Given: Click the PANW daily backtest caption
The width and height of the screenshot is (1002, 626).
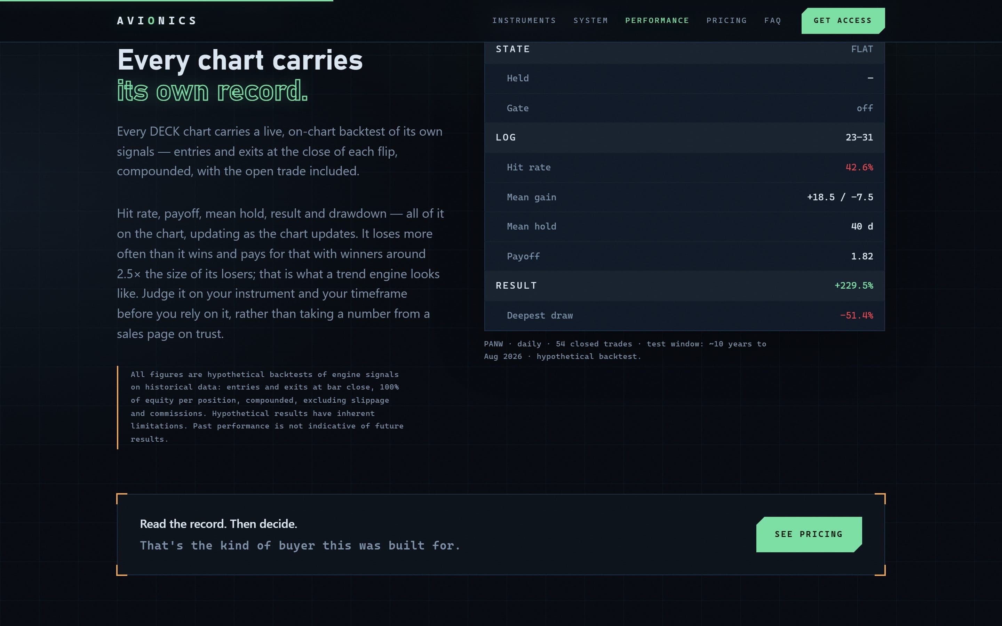Looking at the screenshot, I should tap(625, 350).
